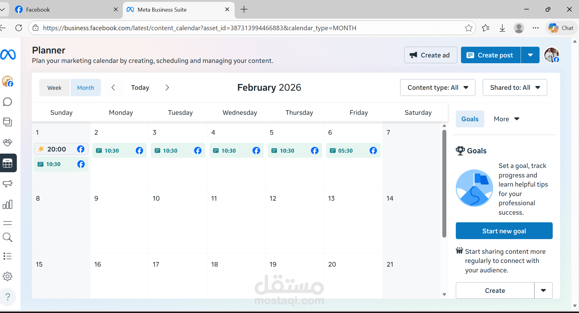Open Settings gear in sidebar
579x313 pixels.
pyautogui.click(x=8, y=276)
